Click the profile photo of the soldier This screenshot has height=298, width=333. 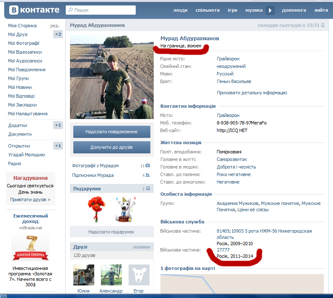point(112,77)
